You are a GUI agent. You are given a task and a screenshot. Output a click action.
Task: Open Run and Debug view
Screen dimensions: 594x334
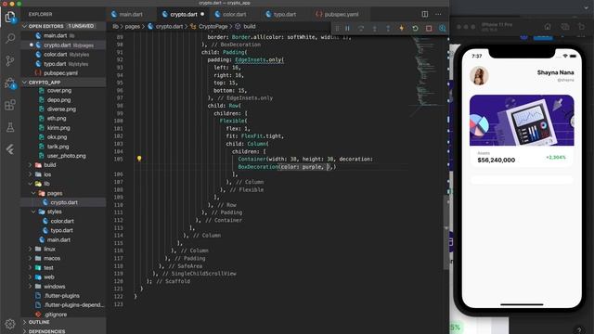[10, 83]
